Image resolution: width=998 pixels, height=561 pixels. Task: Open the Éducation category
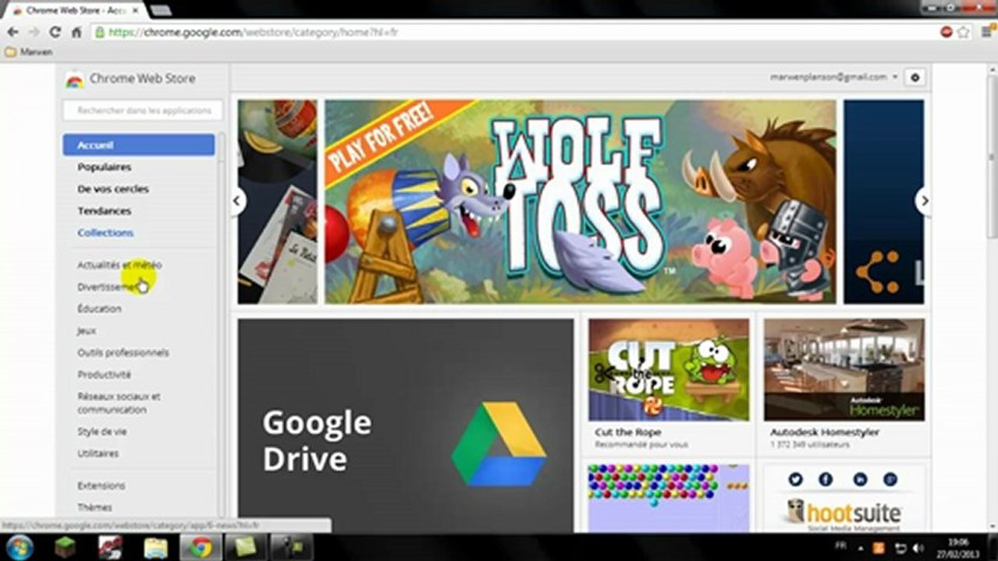pos(99,309)
